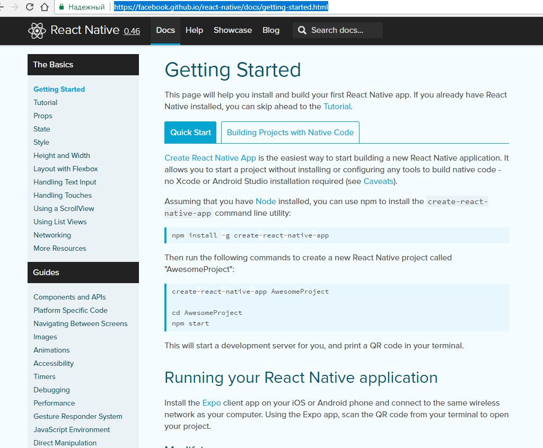
Task: Open Timers guide
Action: (45, 376)
